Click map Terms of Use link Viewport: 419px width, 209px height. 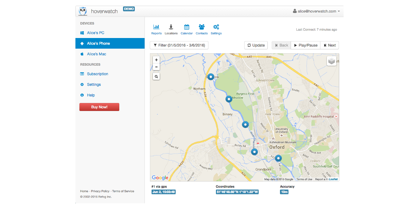point(304,179)
